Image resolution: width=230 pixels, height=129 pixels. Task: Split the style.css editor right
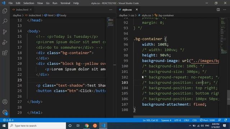point(218,10)
